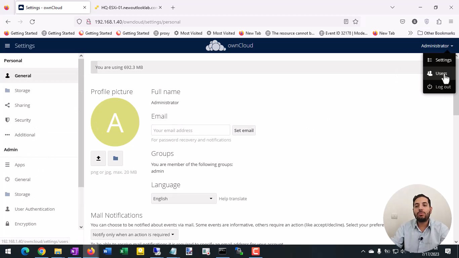Click the email address input field
Screen dimensions: 459x258
(x=191, y=130)
